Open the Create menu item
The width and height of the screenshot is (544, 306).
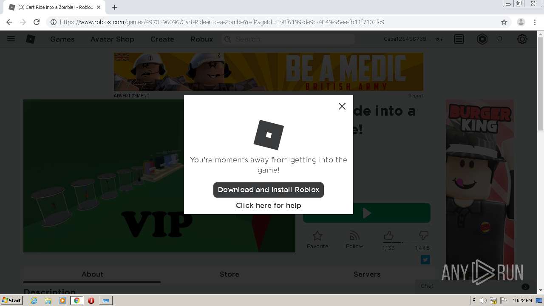[x=162, y=39]
